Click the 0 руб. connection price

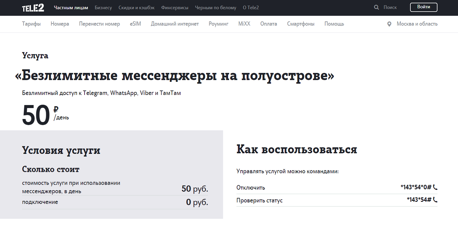197,202
